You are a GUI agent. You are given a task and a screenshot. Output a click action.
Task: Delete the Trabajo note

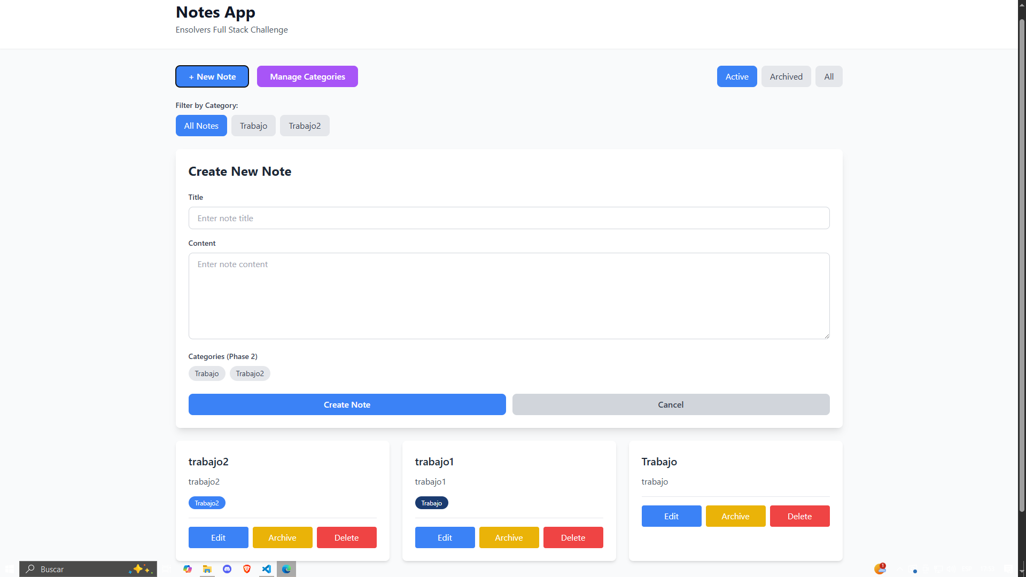pyautogui.click(x=800, y=516)
